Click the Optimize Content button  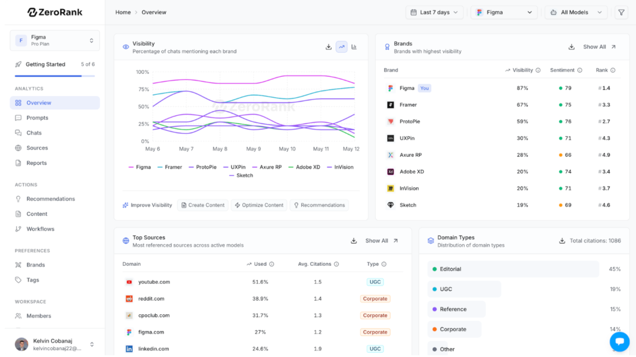tap(259, 205)
